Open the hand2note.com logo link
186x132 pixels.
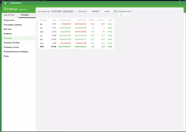tap(122, 11)
